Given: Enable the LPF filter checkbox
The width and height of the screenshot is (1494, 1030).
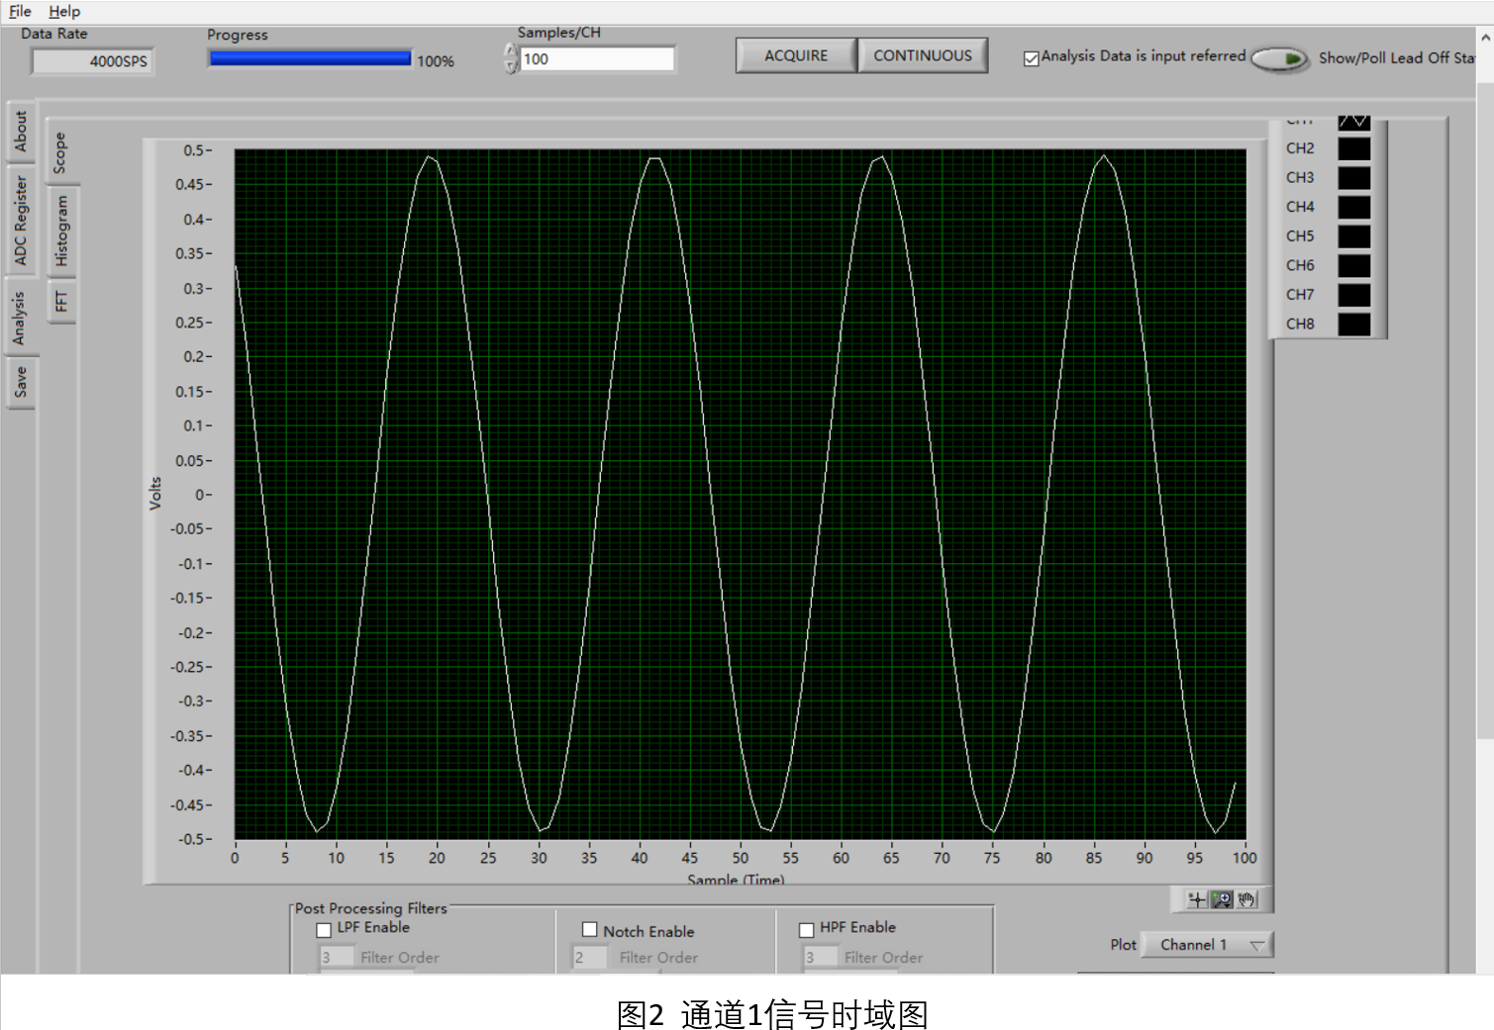Looking at the screenshot, I should [324, 930].
